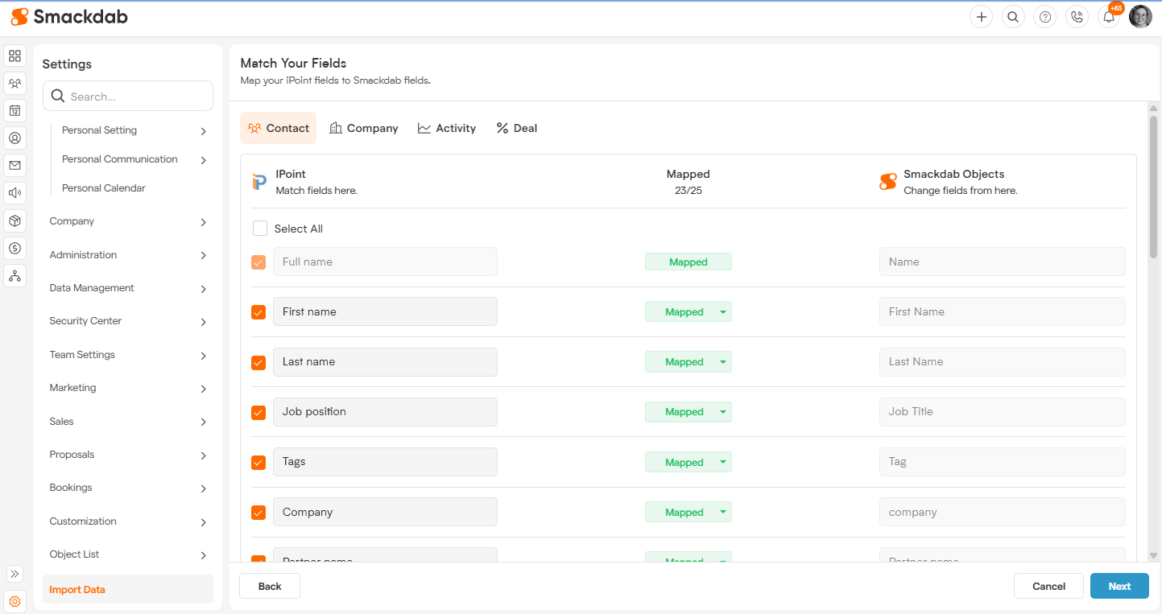Viewport: 1162px width, 614px height.
Task: Open notifications bell with +63 badge
Action: [x=1109, y=17]
